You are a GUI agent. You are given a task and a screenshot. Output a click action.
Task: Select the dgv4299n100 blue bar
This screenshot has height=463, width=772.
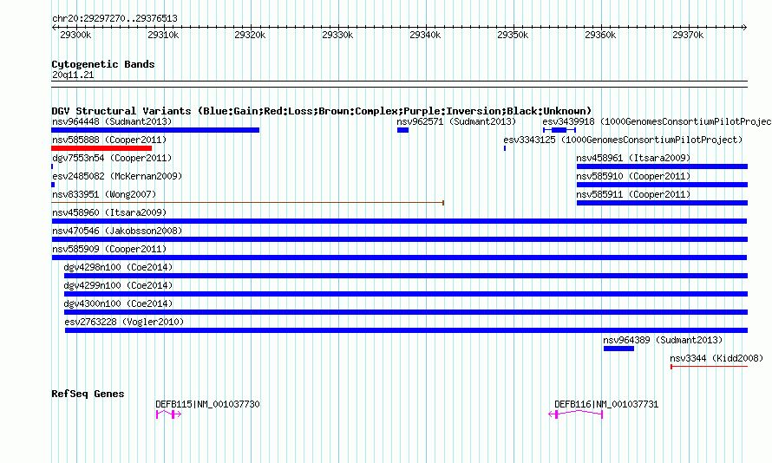pos(406,294)
